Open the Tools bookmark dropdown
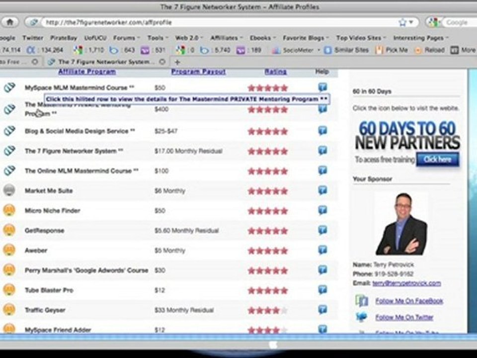The image size is (477, 358). point(158,38)
